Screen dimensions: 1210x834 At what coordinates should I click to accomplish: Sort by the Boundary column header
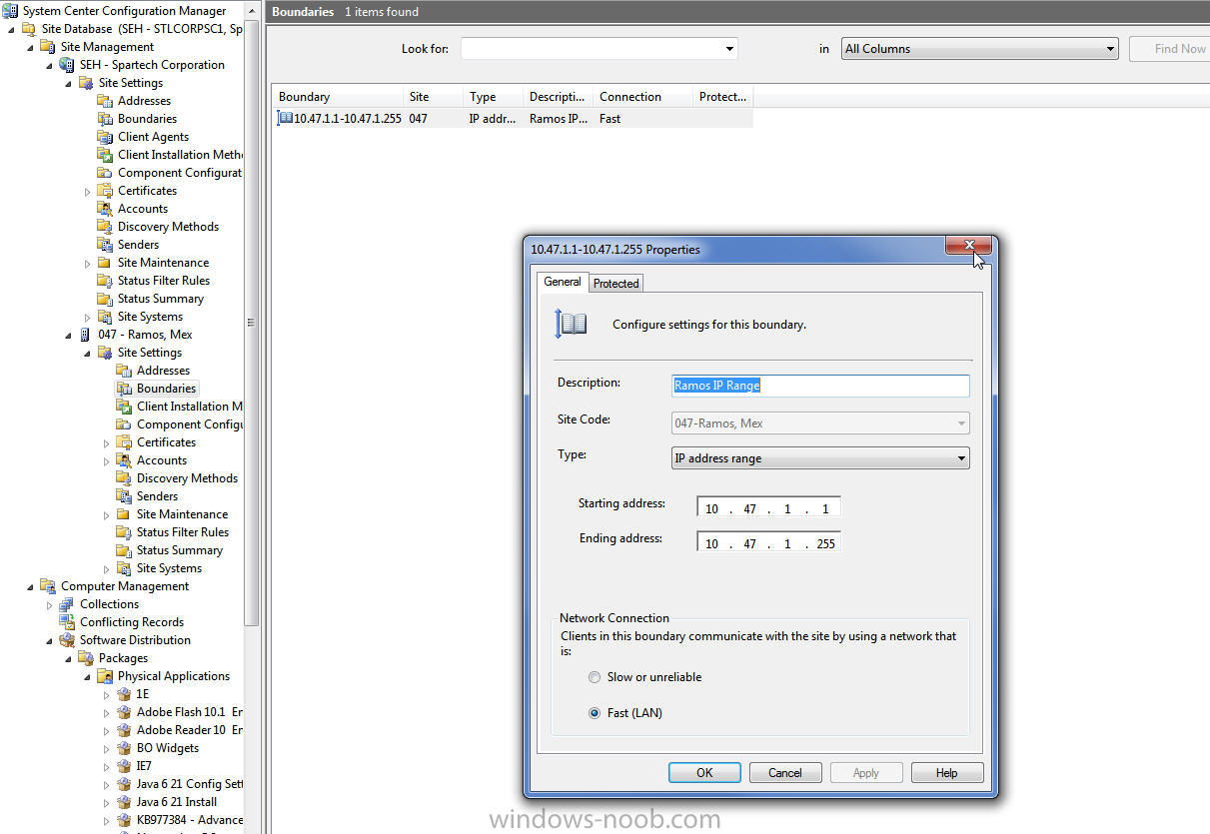pos(337,97)
